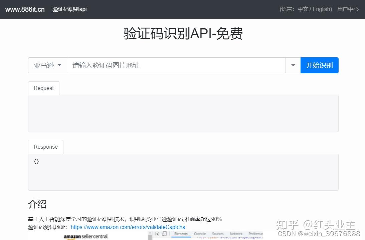Expand the dropdown arrow beside the URL input

pyautogui.click(x=293, y=65)
